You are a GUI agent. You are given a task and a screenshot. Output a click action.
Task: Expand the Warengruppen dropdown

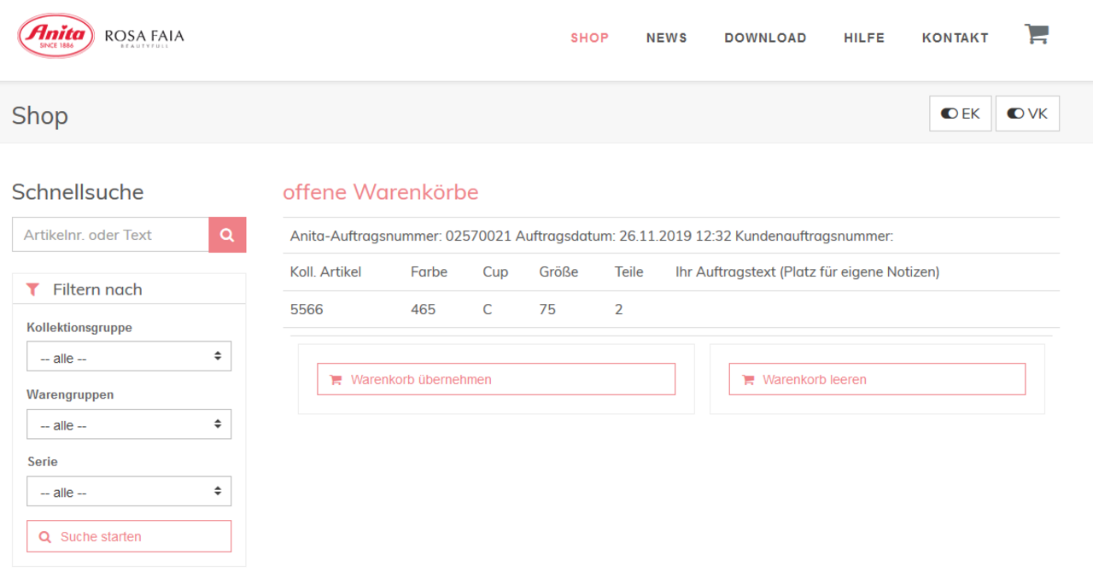[x=129, y=424]
